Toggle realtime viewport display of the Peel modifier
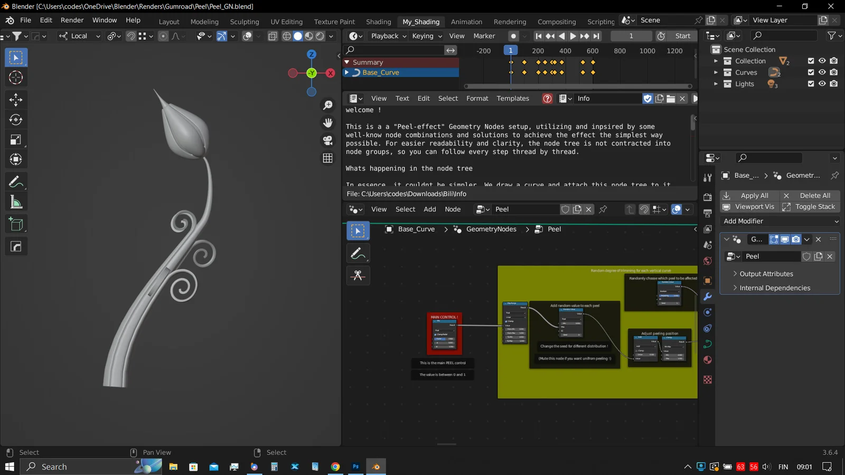 click(x=784, y=239)
